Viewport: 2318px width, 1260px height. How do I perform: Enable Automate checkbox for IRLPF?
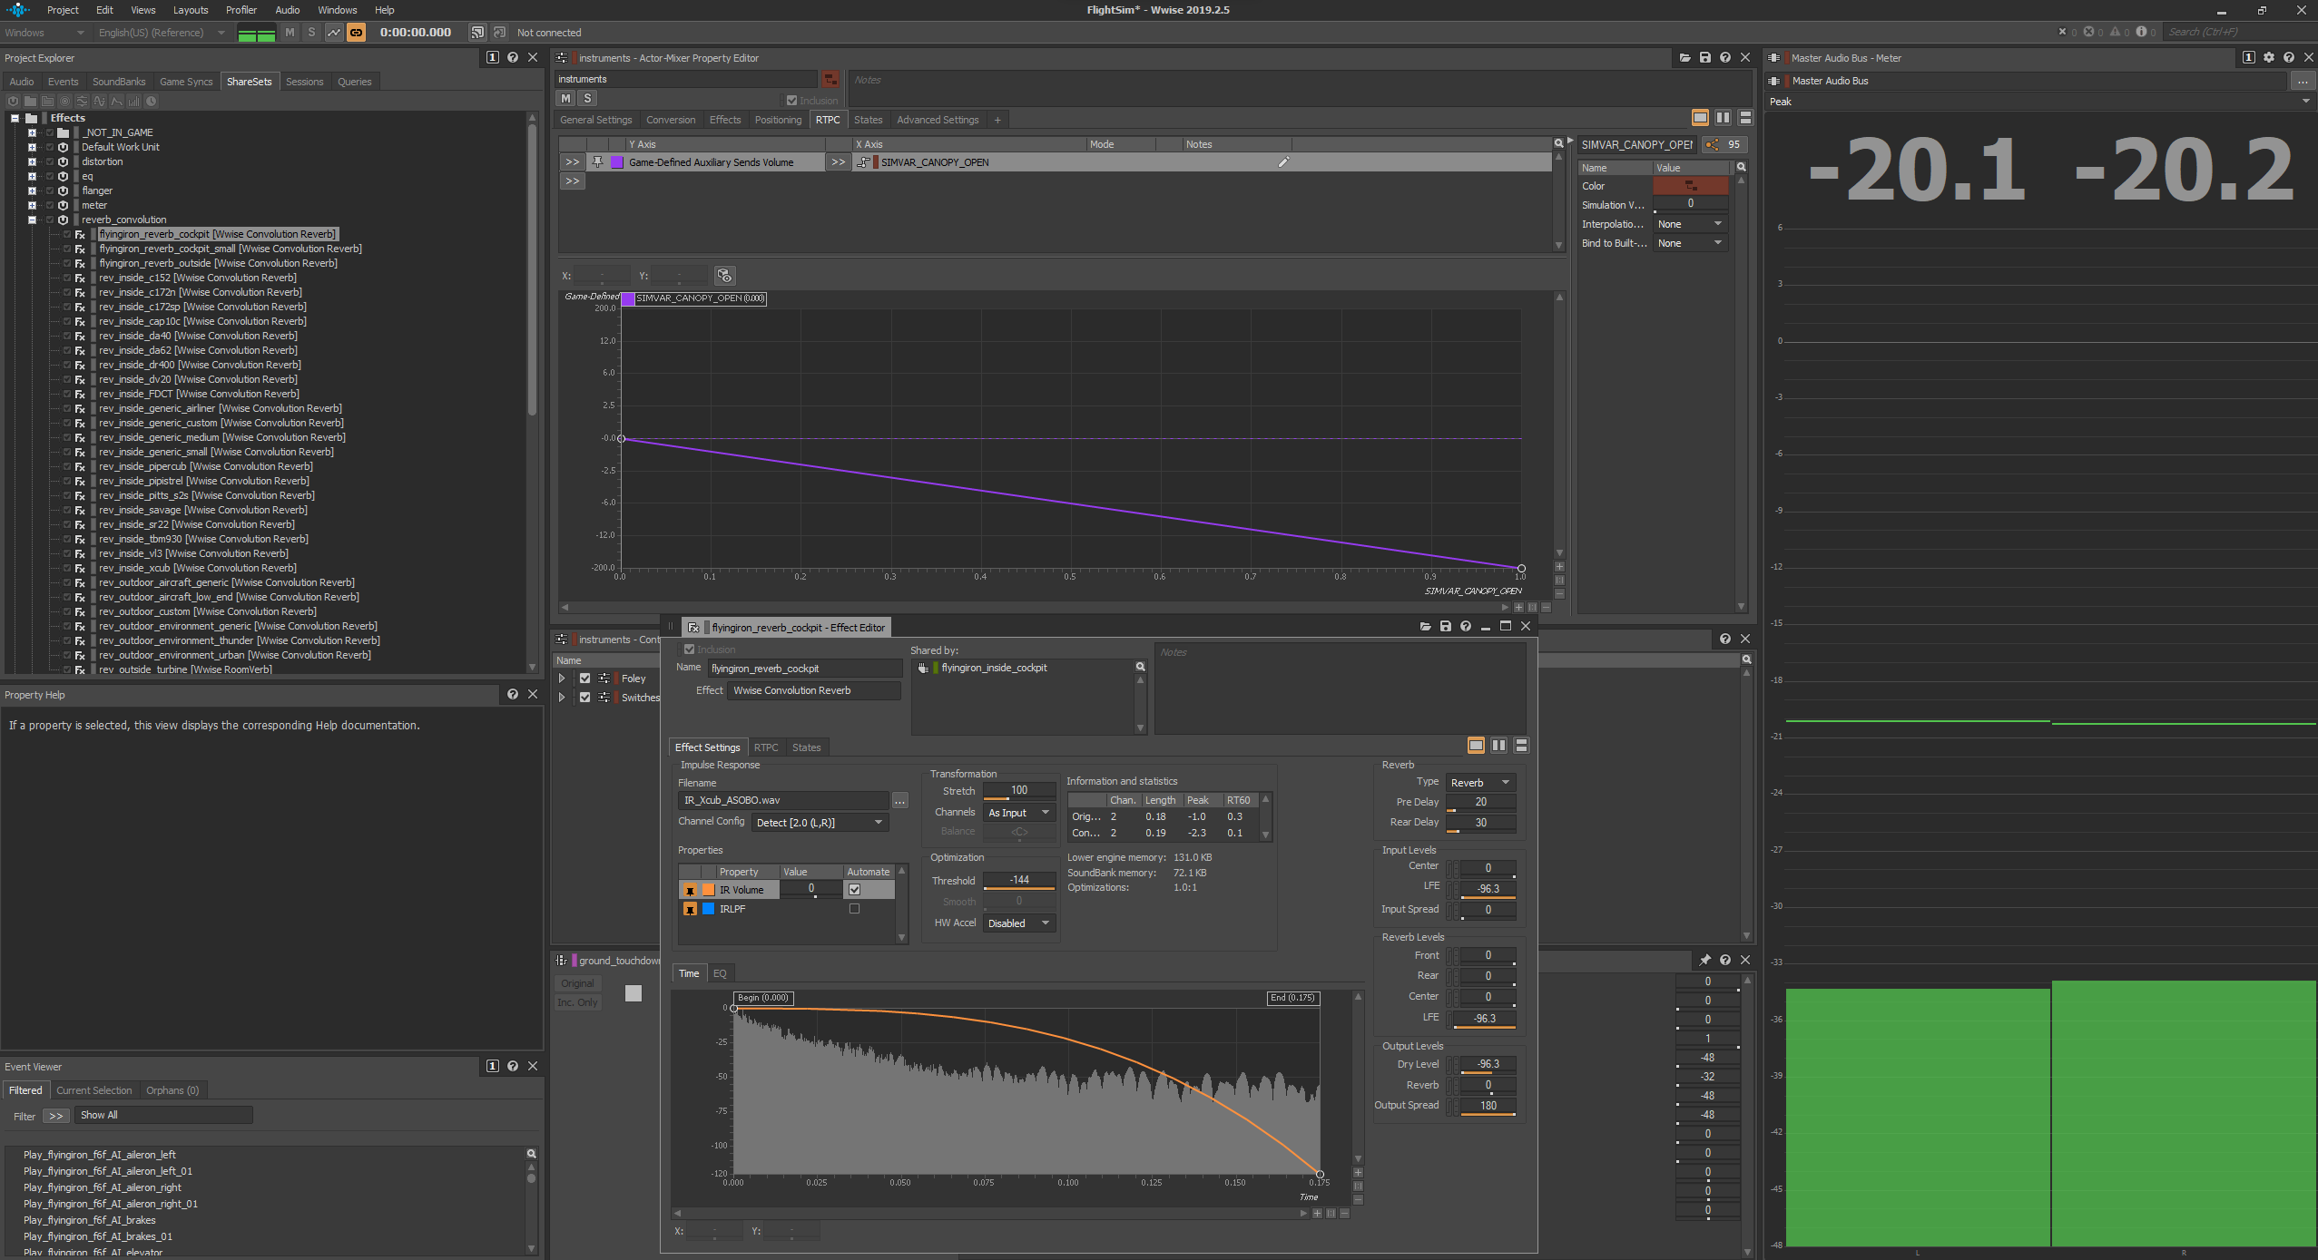click(x=854, y=909)
